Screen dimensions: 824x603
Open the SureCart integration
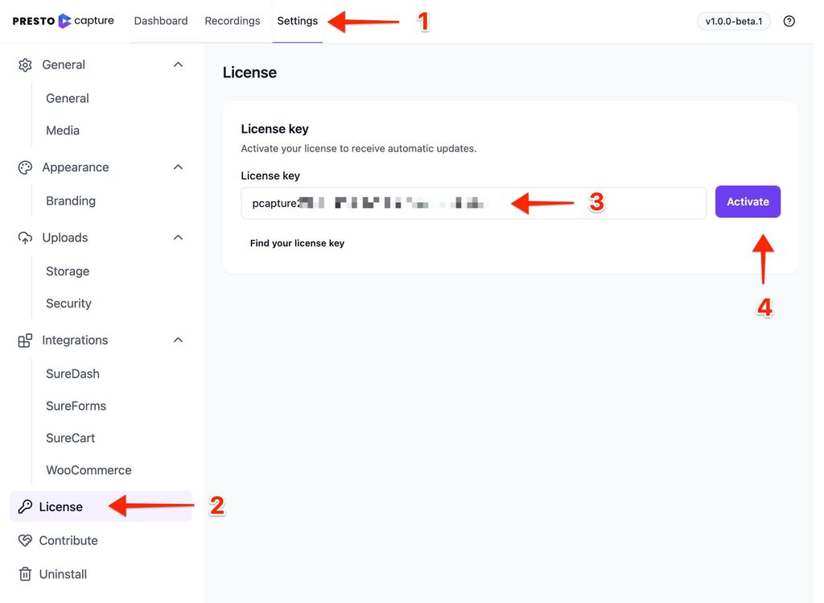[71, 438]
